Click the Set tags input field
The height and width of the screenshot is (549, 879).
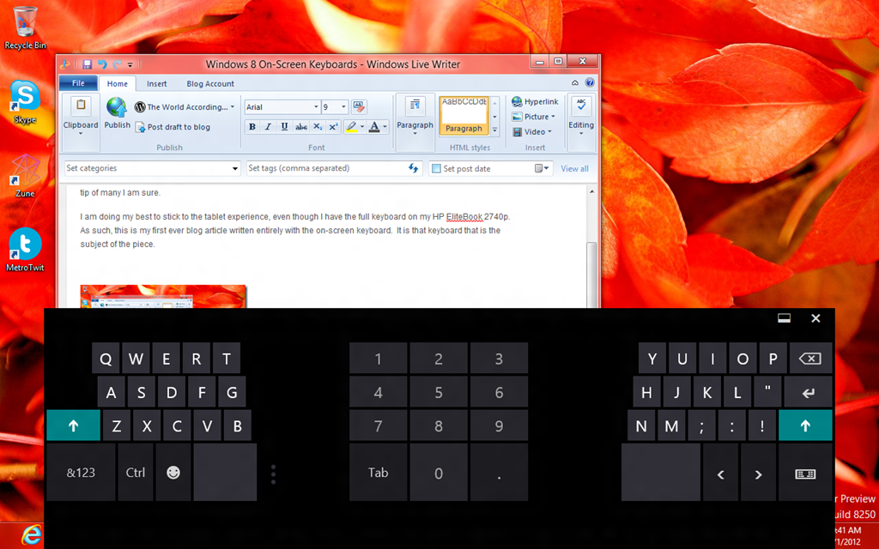(x=326, y=169)
